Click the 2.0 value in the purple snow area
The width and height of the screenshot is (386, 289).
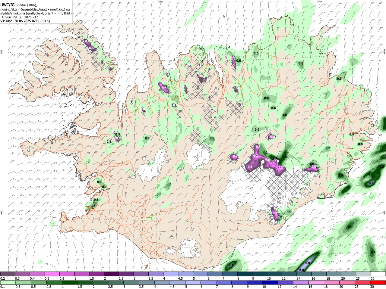276,161
